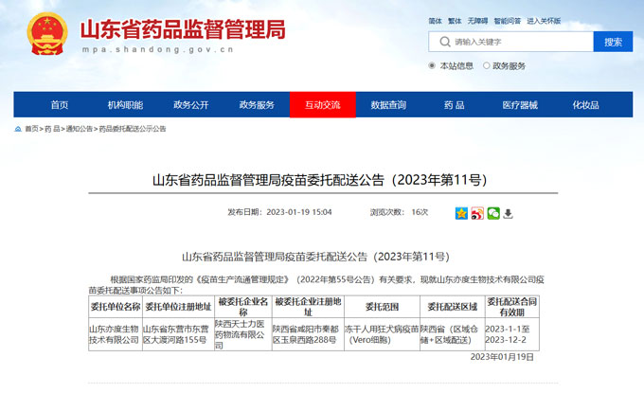Screen dimensions: 644x393
Task: Click the download icon beside share icons
Action: click(x=508, y=213)
